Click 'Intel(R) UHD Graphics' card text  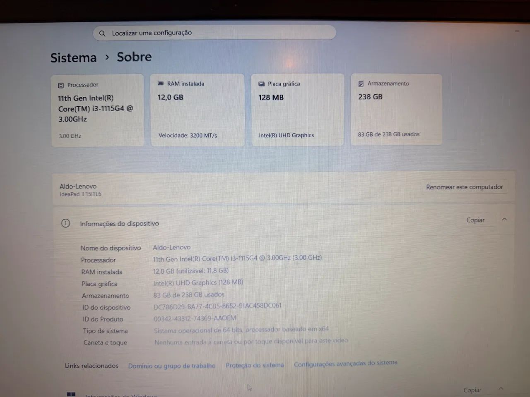pyautogui.click(x=286, y=135)
